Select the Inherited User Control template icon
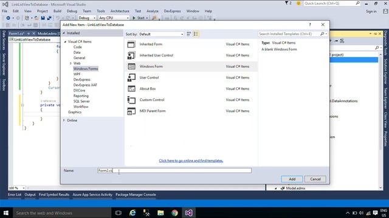The width and height of the screenshot is (389, 218). pyautogui.click(x=131, y=55)
